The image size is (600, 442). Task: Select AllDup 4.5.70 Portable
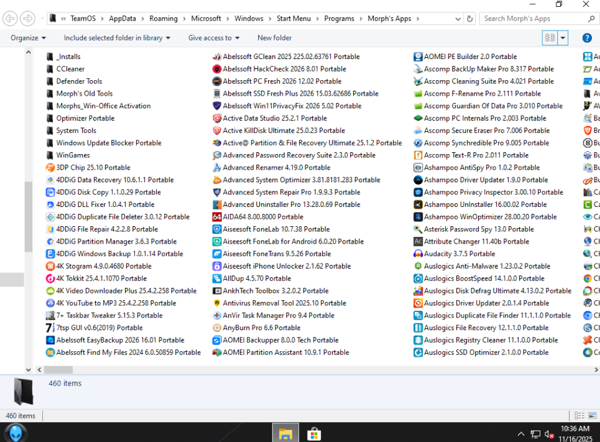coord(252,279)
